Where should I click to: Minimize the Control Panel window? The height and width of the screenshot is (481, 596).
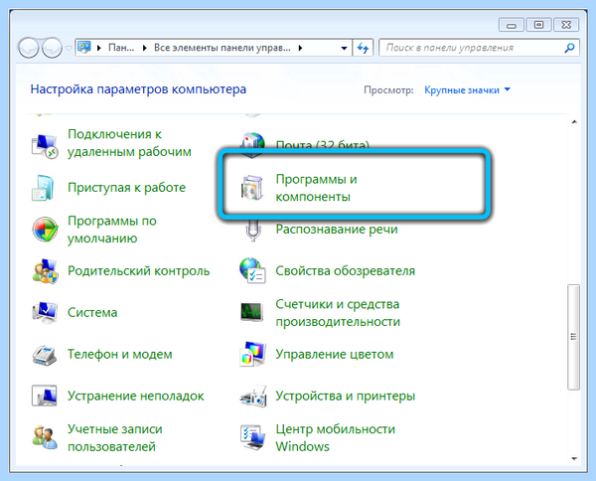coord(512,25)
